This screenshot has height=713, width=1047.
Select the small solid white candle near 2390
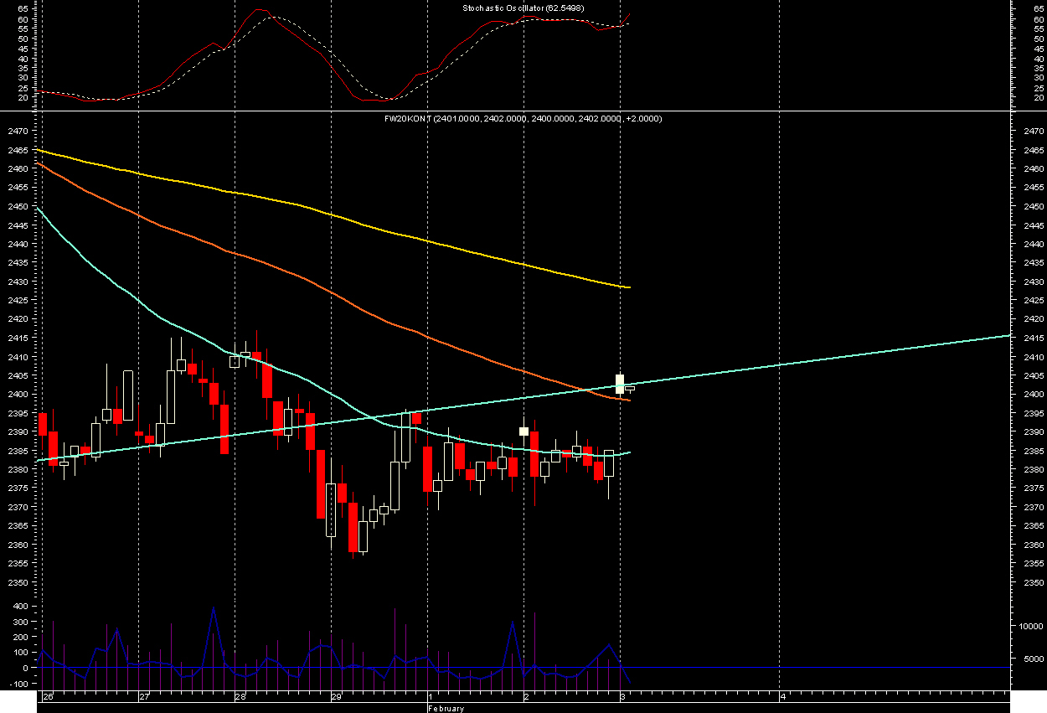click(x=523, y=431)
